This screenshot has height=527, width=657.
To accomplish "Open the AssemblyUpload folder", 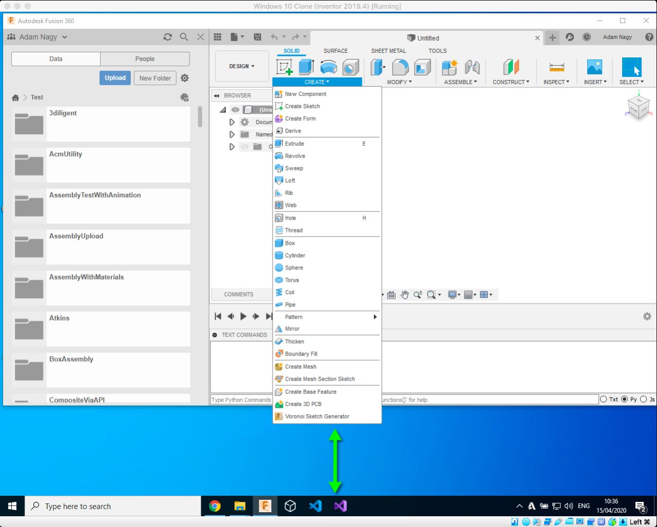I will pyautogui.click(x=101, y=247).
